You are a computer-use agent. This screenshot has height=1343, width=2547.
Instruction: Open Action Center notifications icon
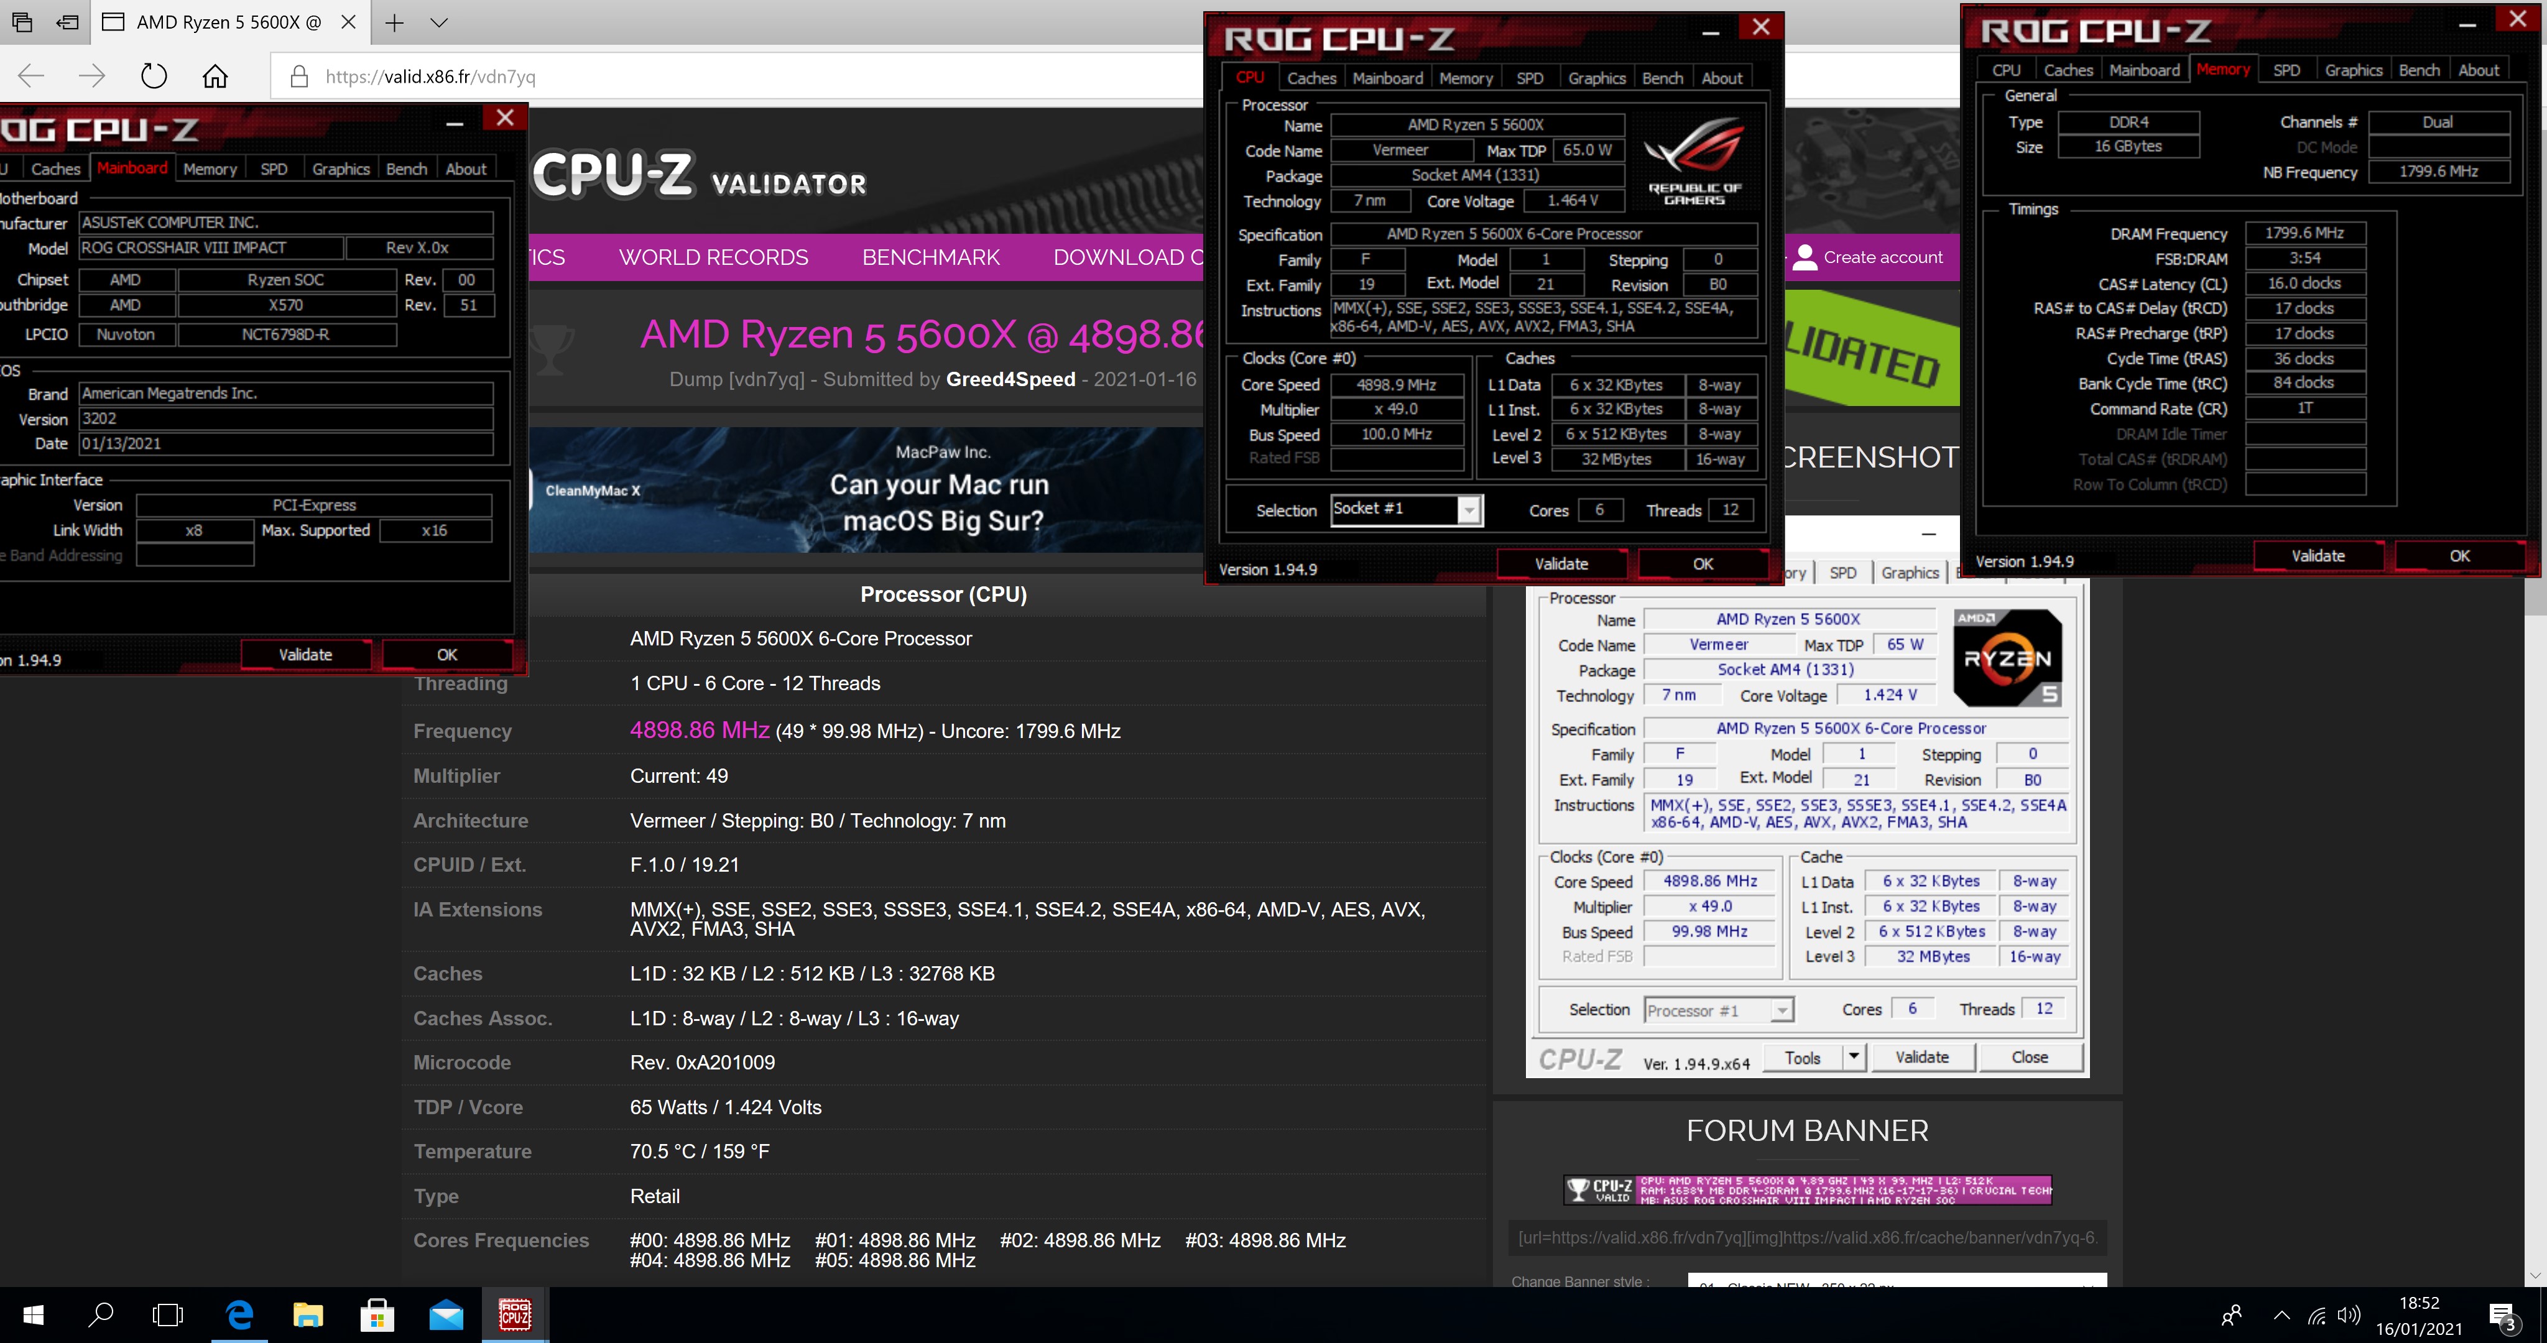pyautogui.click(x=2502, y=1316)
